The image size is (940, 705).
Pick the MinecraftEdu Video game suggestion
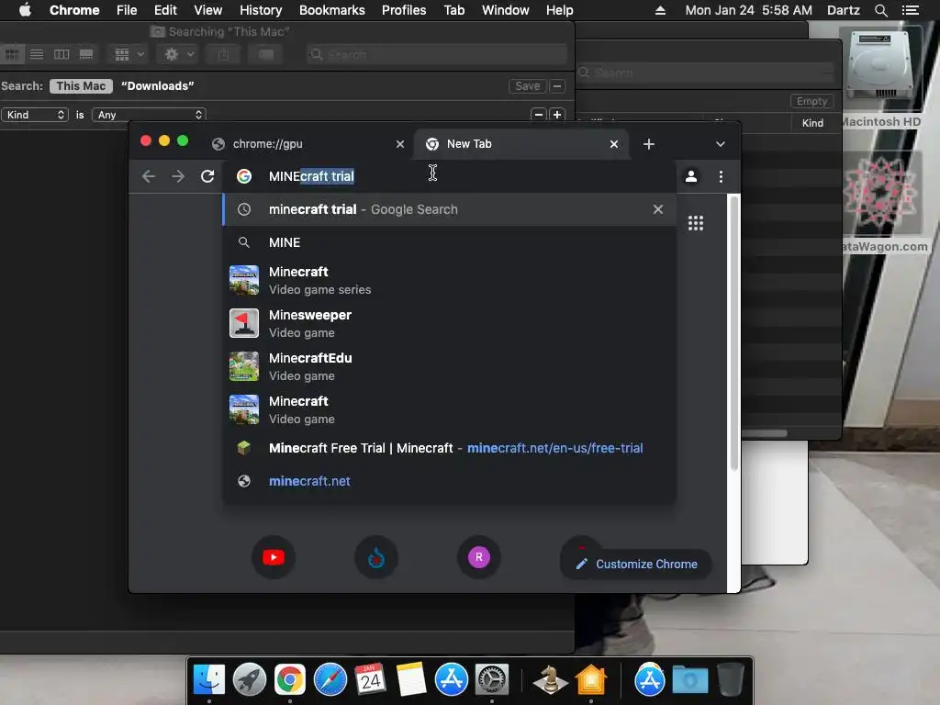point(450,367)
